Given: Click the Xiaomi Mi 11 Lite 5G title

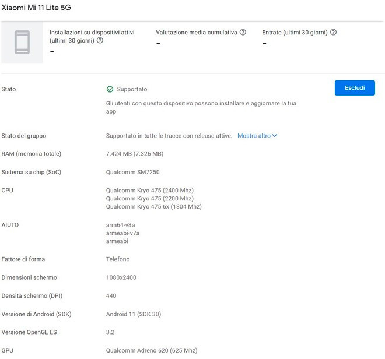Looking at the screenshot, I should pyautogui.click(x=33, y=8).
